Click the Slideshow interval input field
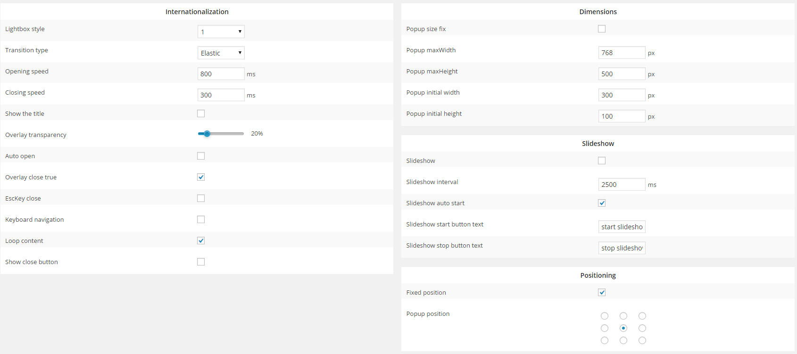The width and height of the screenshot is (797, 354). 622,185
